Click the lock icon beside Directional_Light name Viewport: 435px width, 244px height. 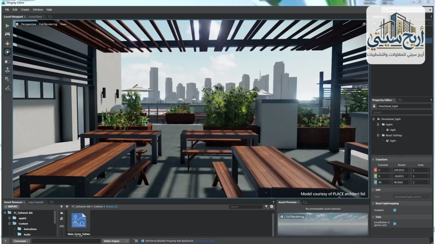pos(374,105)
